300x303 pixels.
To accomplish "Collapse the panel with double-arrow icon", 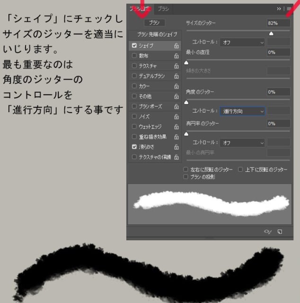I will pyautogui.click(x=279, y=9).
